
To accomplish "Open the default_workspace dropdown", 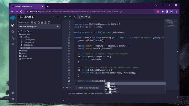I will pos(39,26).
